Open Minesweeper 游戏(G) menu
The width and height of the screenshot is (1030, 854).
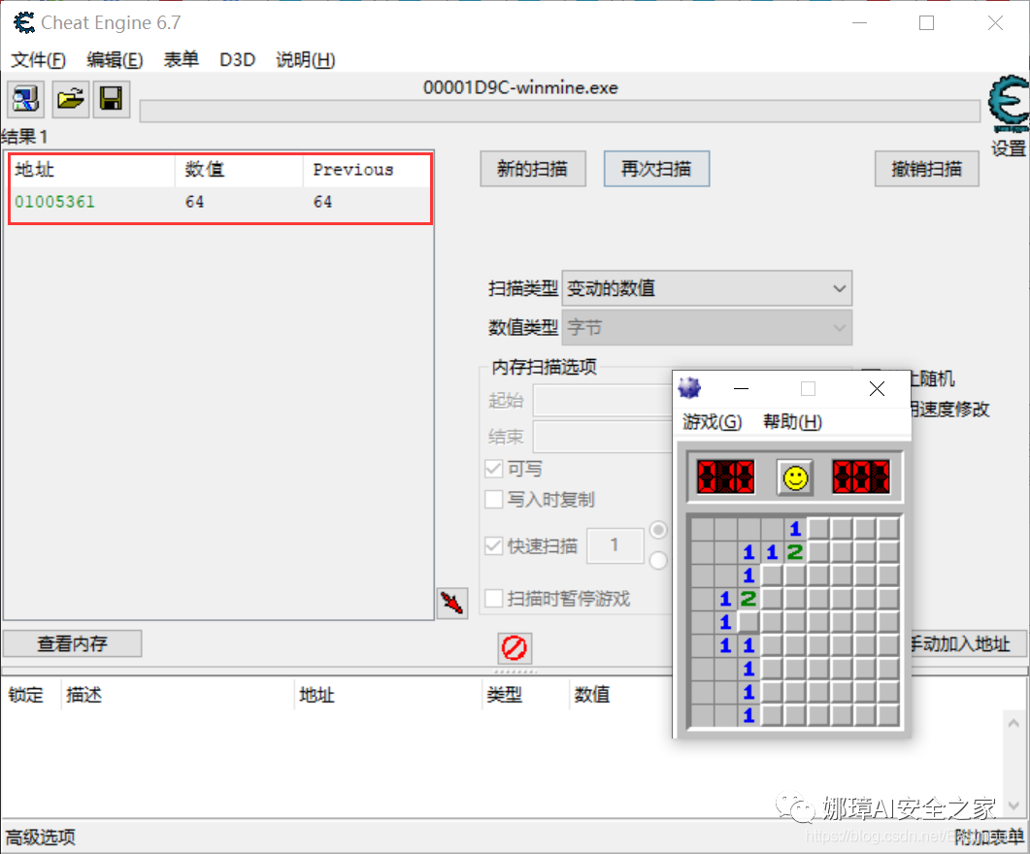[712, 421]
